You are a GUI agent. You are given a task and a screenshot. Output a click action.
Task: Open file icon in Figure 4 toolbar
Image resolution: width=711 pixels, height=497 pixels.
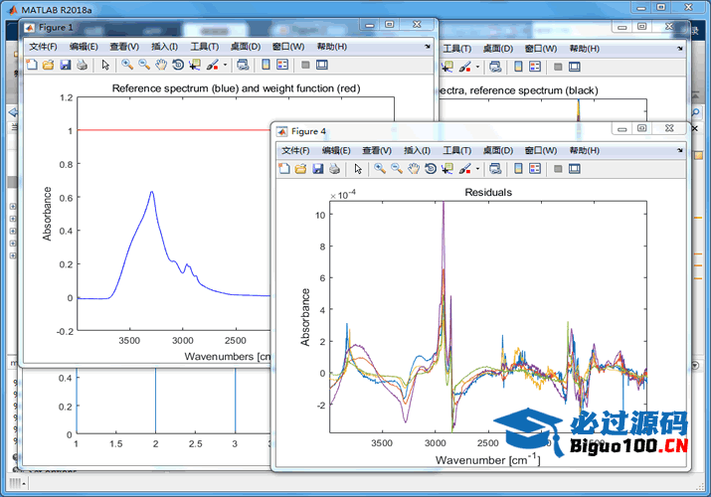coord(300,169)
